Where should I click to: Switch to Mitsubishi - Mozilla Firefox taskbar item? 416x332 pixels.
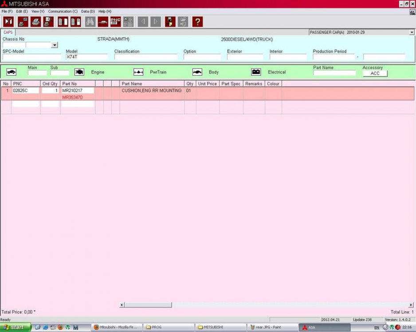coord(117,327)
